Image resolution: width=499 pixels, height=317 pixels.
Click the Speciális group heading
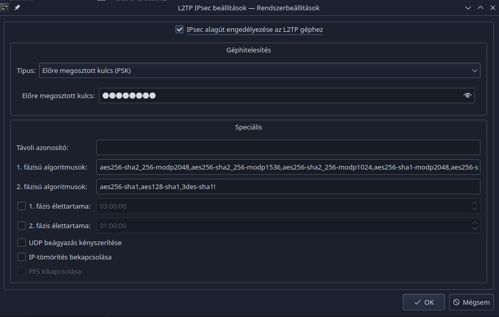click(248, 127)
